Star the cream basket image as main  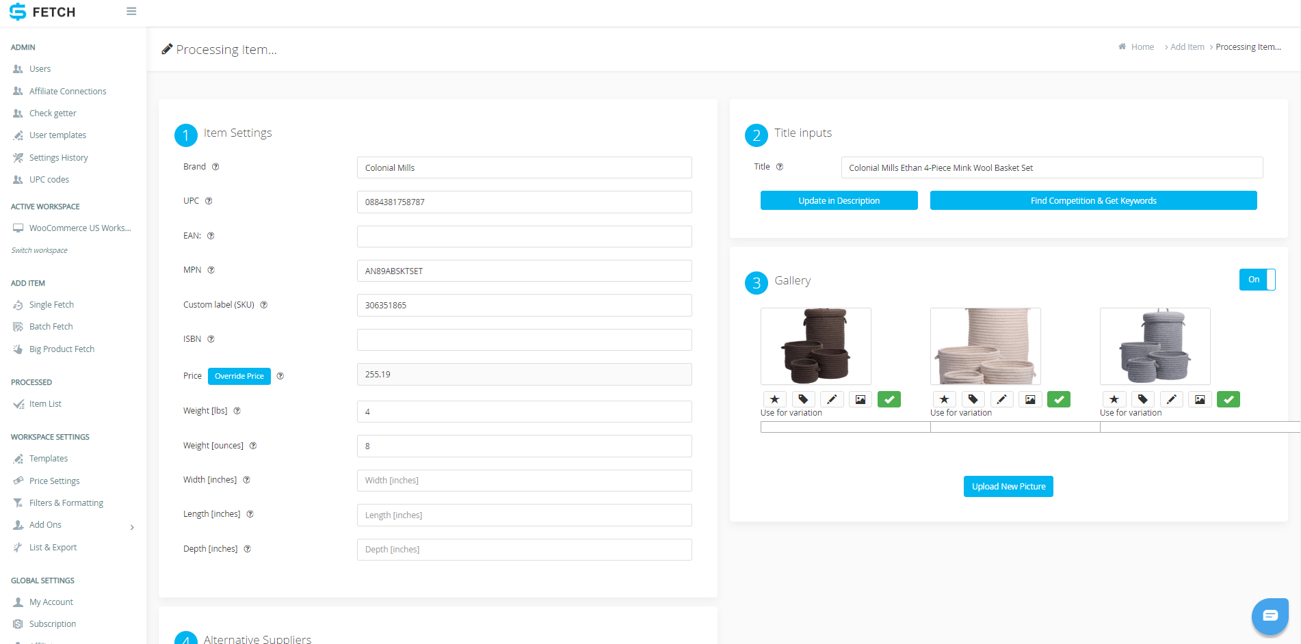pos(945,399)
